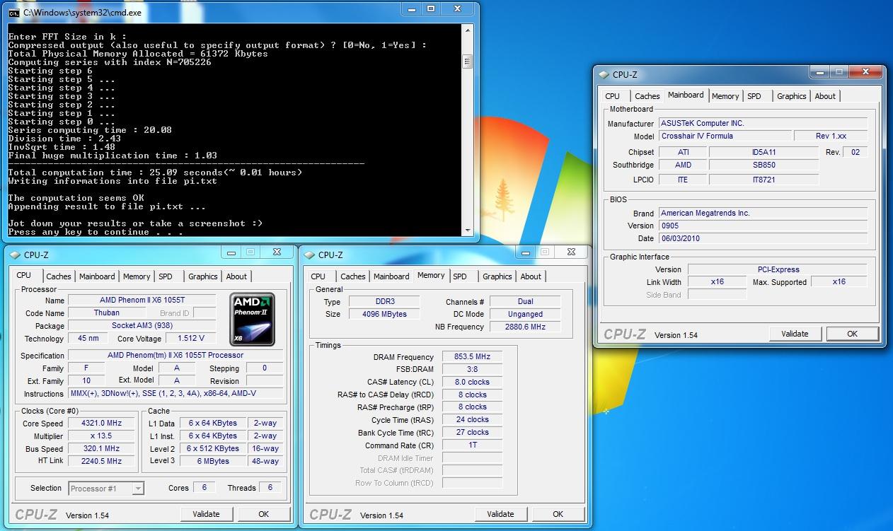Open Mainboard tab in the CPU window

point(97,276)
